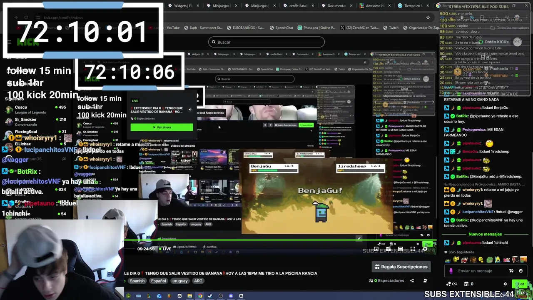The height and width of the screenshot is (300, 533).
Task: Open File Explorer from the taskbar
Action: (189, 296)
